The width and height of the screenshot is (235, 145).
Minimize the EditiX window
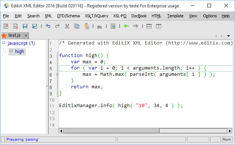[193, 6]
